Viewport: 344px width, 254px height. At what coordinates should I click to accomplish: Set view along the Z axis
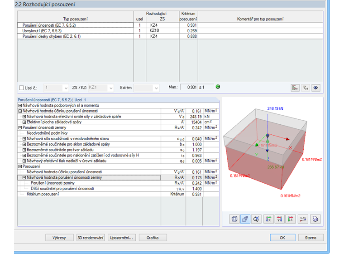291,219
